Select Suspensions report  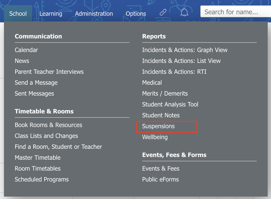pyautogui.click(x=159, y=126)
